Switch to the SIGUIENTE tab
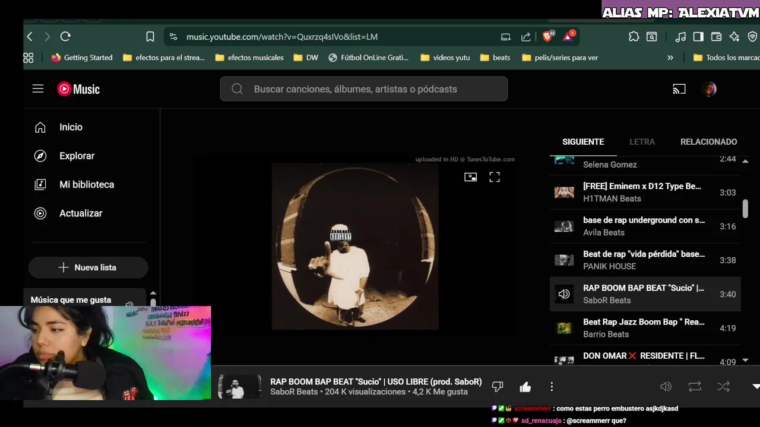This screenshot has width=760, height=427. coord(583,142)
